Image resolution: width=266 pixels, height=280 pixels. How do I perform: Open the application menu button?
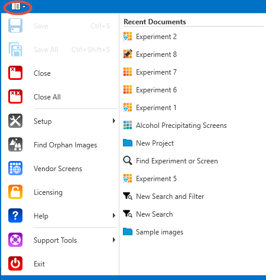(x=18, y=7)
